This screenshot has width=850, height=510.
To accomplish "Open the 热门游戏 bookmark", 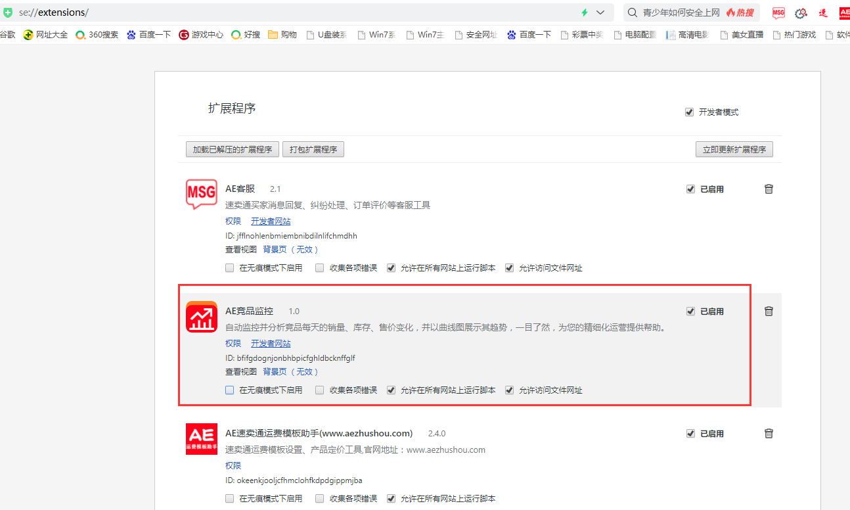I will pyautogui.click(x=794, y=35).
